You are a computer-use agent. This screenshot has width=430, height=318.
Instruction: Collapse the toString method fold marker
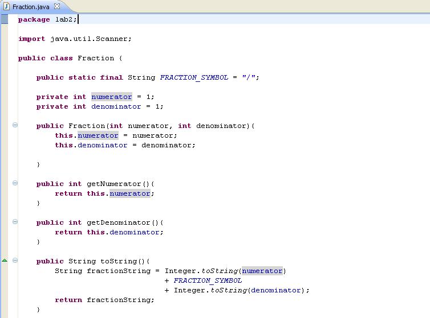[15, 260]
